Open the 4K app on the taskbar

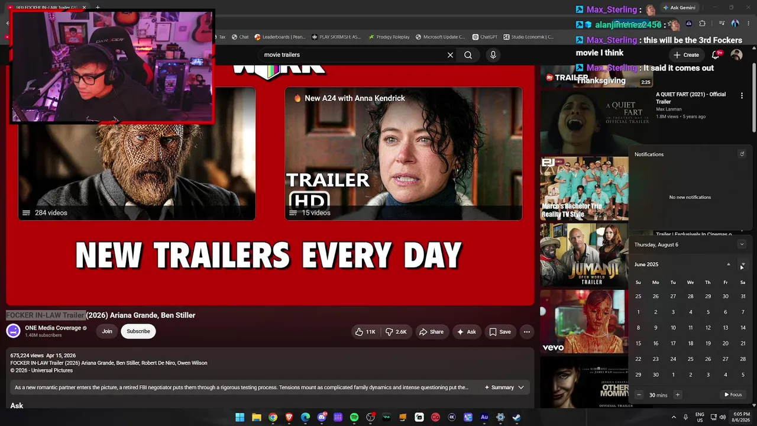pos(452,417)
